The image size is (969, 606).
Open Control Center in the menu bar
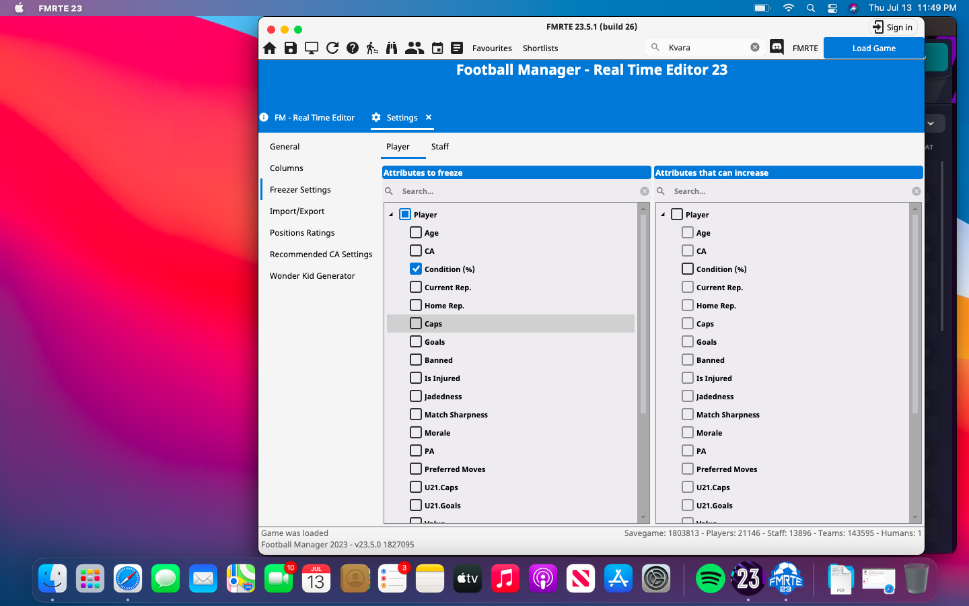click(832, 8)
